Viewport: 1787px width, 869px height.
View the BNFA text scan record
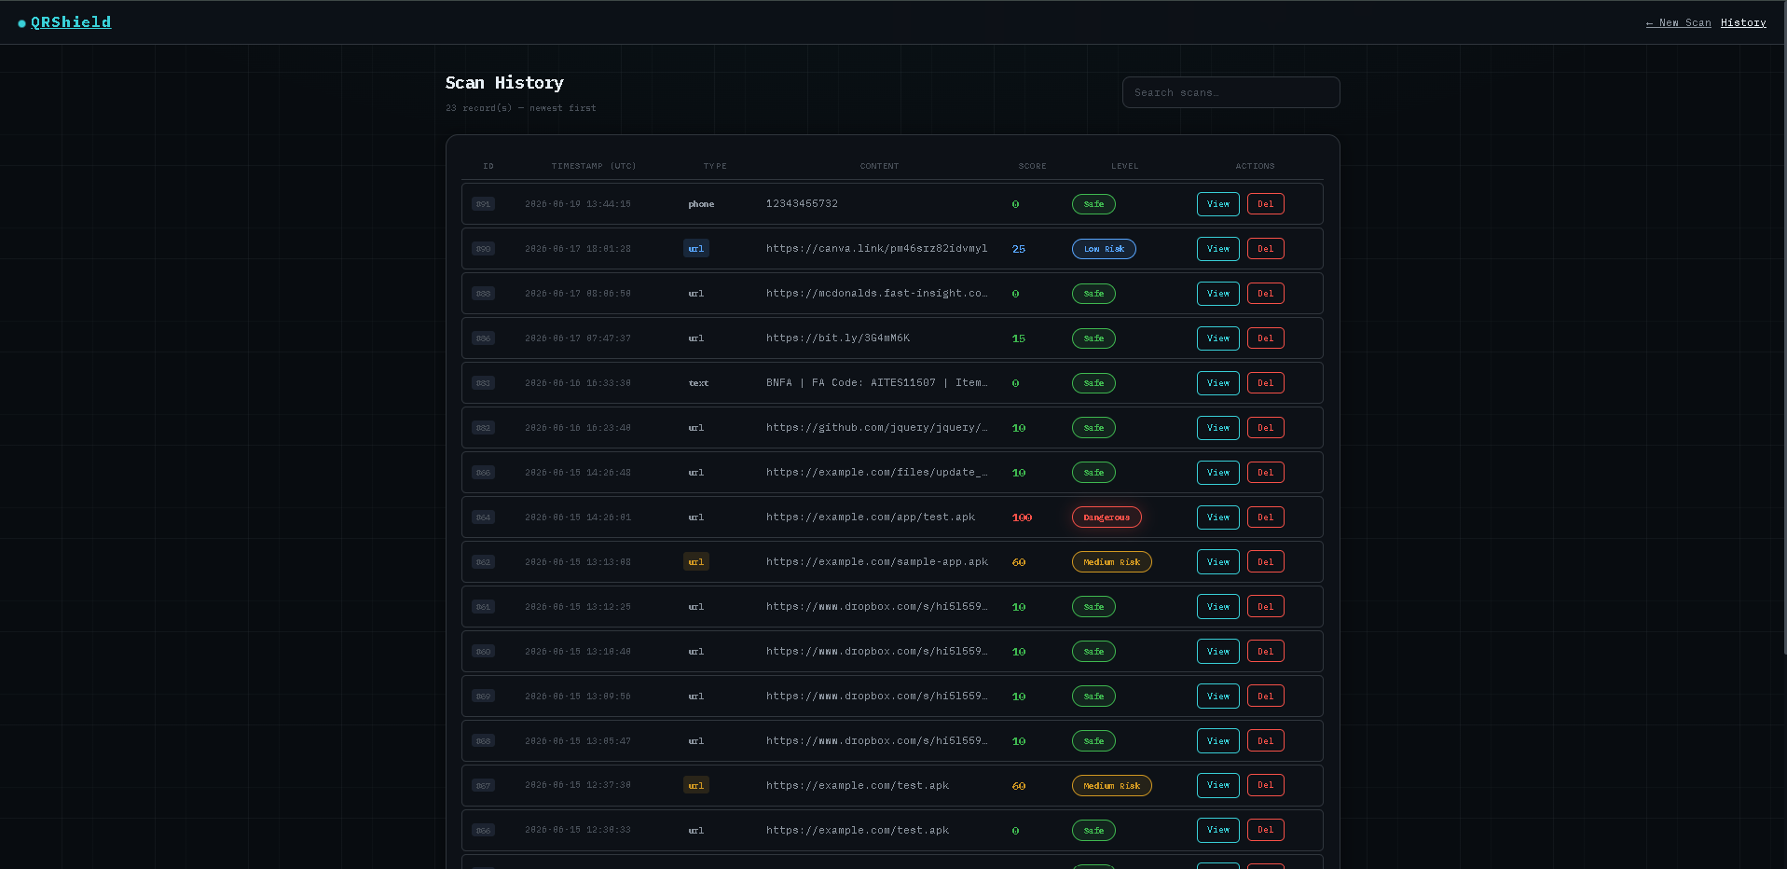(1217, 383)
